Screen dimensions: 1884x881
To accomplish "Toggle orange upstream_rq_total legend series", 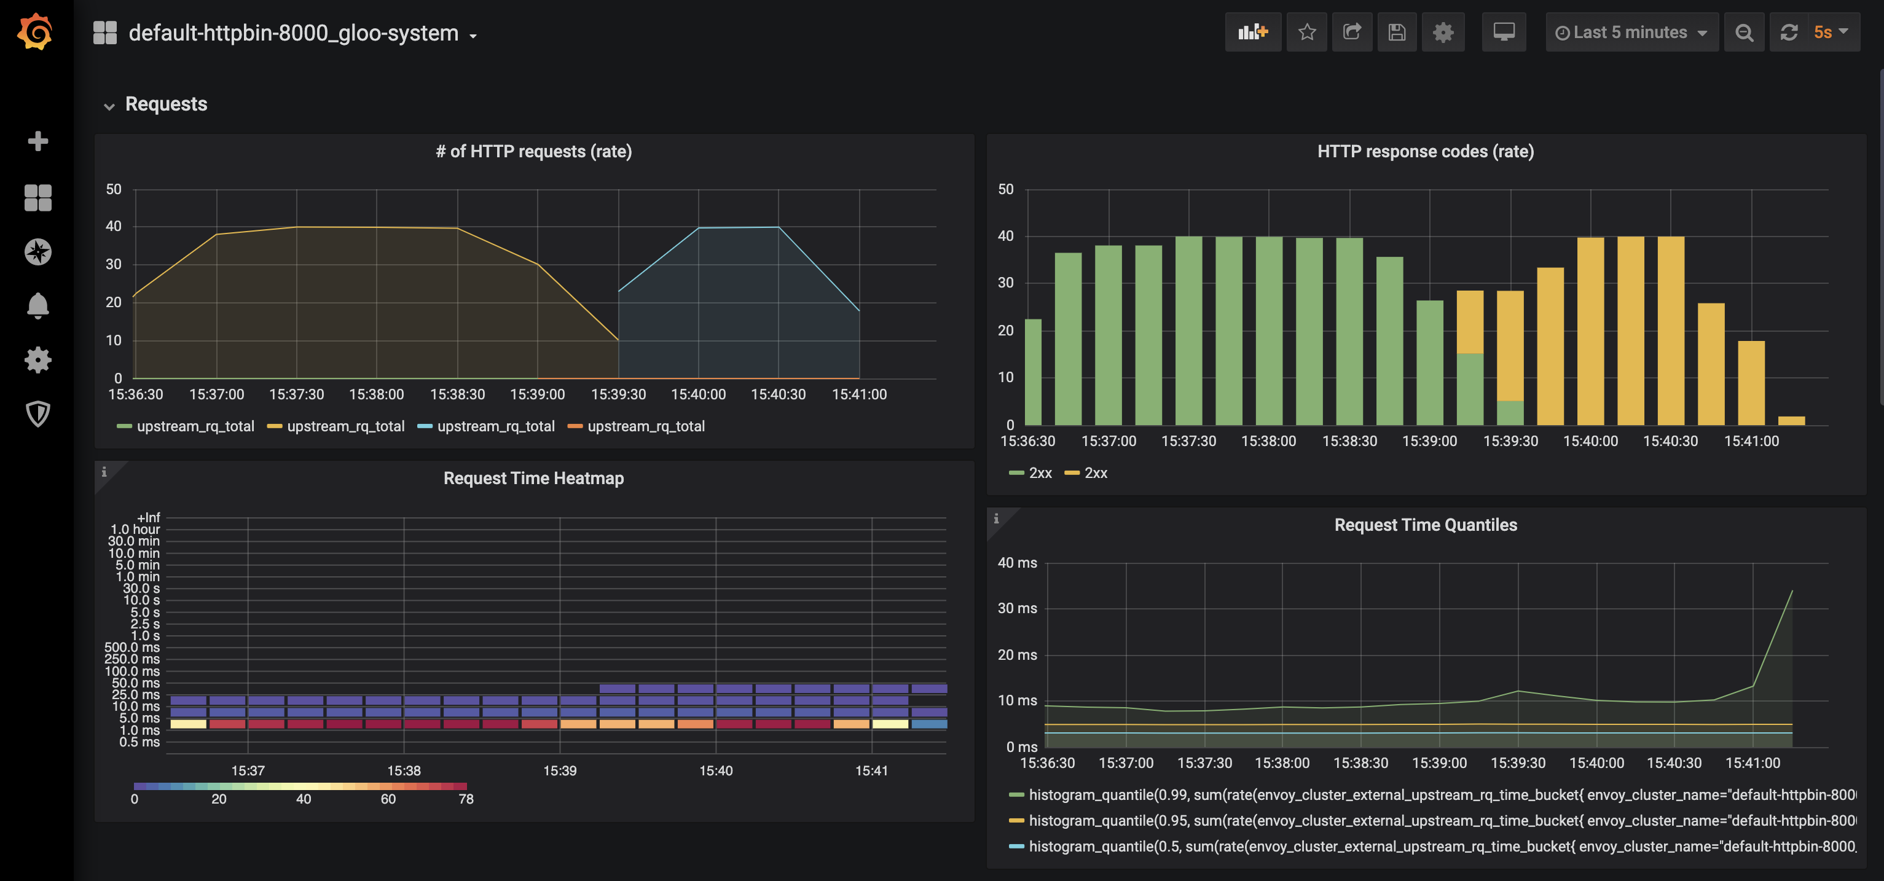I will click(646, 426).
